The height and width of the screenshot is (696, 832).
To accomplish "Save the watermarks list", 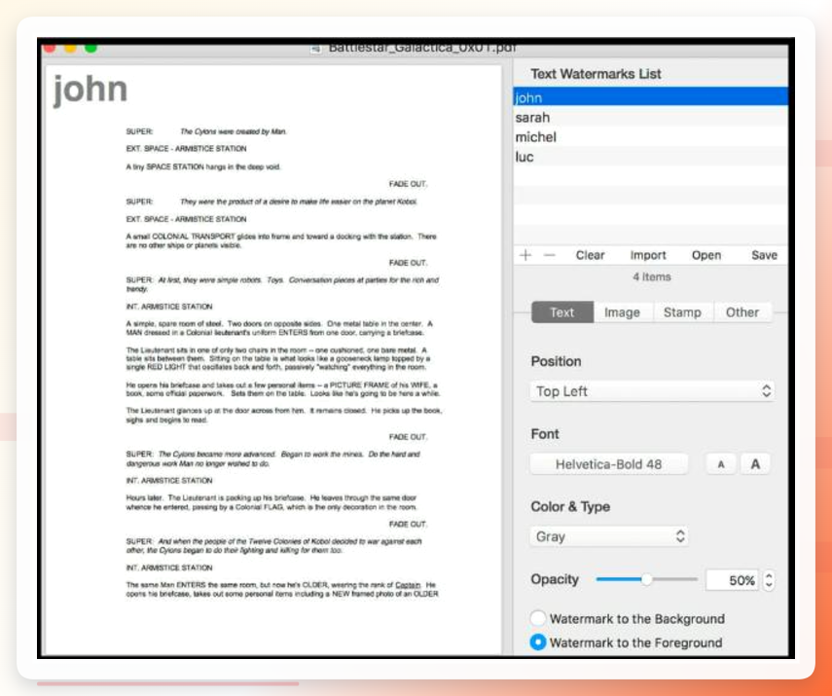I will tap(764, 255).
